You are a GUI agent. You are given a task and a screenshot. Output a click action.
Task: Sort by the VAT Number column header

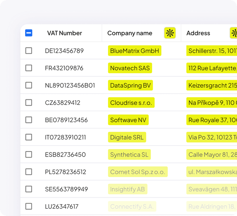coord(64,33)
